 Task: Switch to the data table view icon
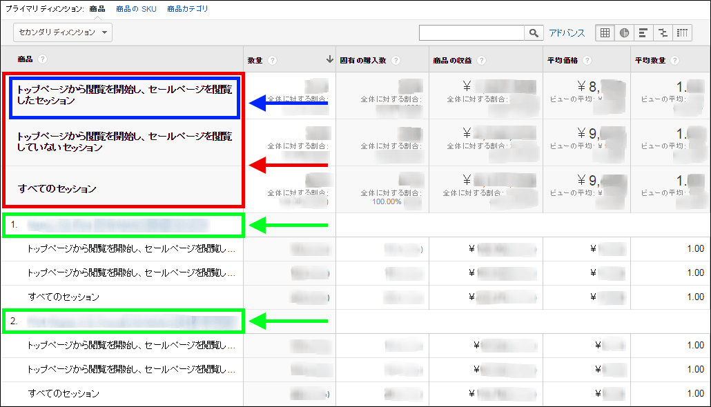pos(605,32)
